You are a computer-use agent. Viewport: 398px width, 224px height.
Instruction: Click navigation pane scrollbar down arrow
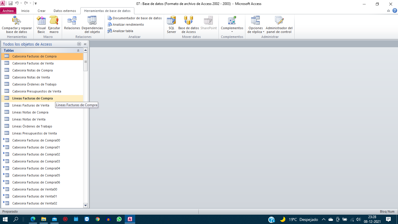[85, 205]
